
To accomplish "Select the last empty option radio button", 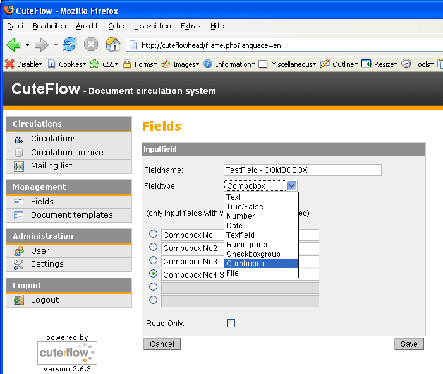I will [153, 300].
